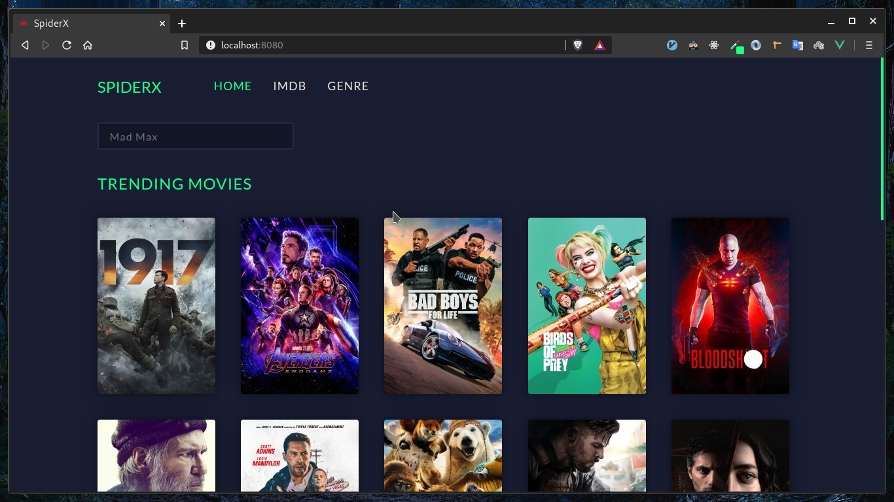Open the orange ruler extension icon

tap(777, 45)
